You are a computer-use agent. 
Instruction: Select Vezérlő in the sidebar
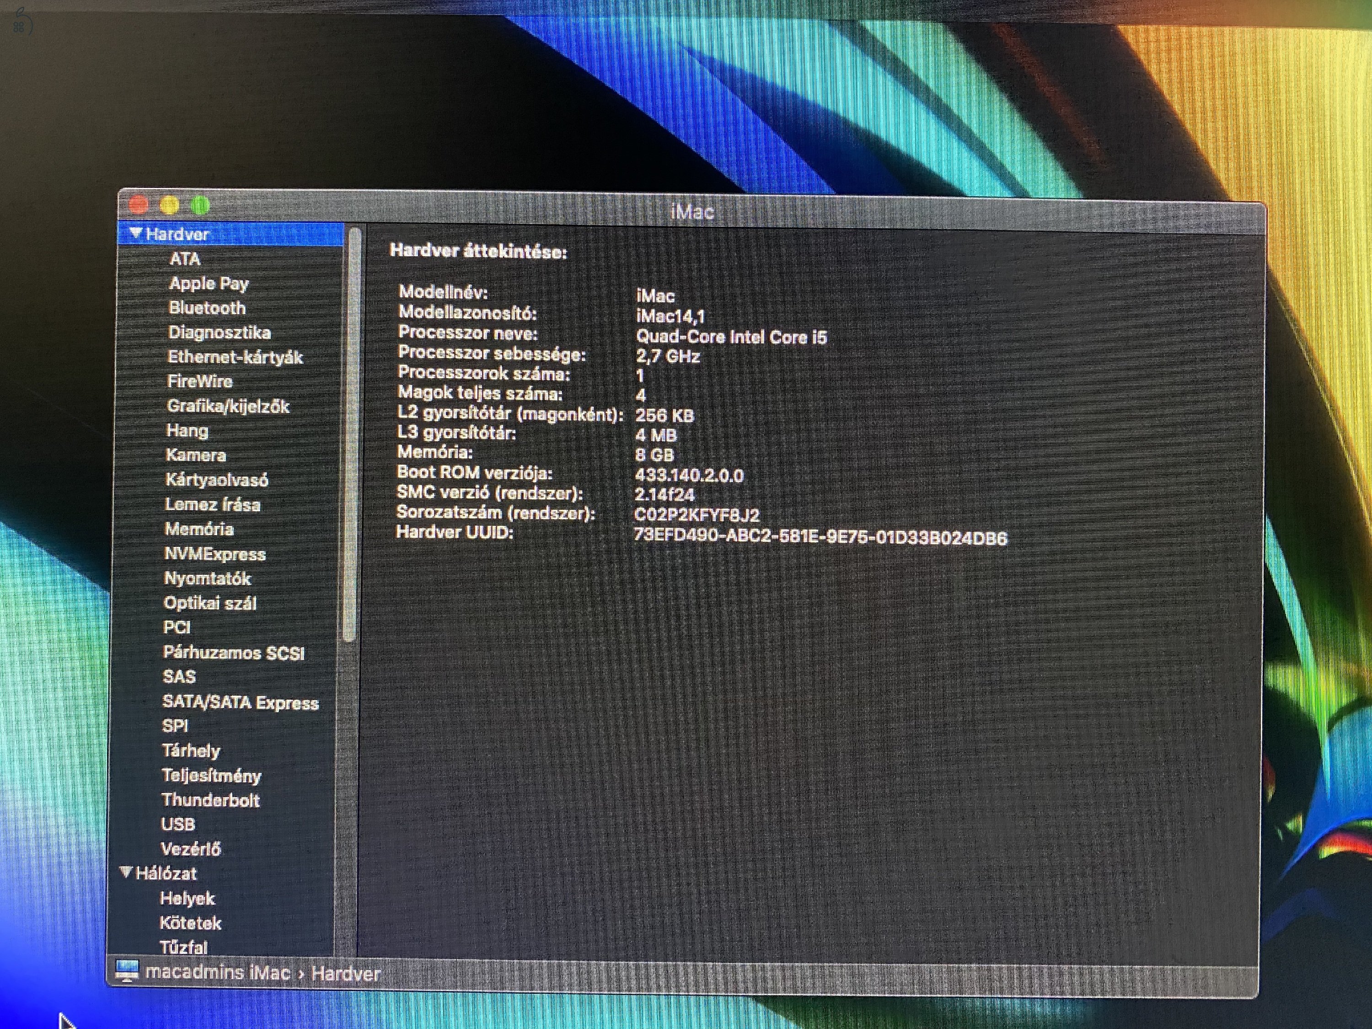tap(190, 848)
